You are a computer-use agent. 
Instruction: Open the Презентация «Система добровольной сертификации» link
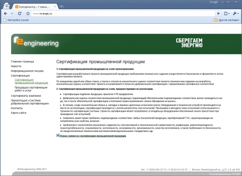pyautogui.click(x=30, y=102)
